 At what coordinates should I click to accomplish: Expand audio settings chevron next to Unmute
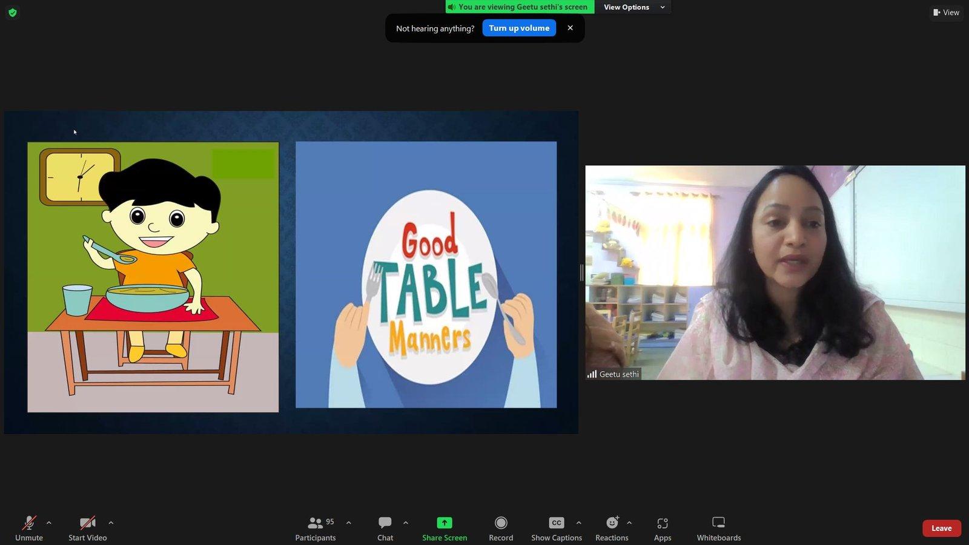[49, 523]
